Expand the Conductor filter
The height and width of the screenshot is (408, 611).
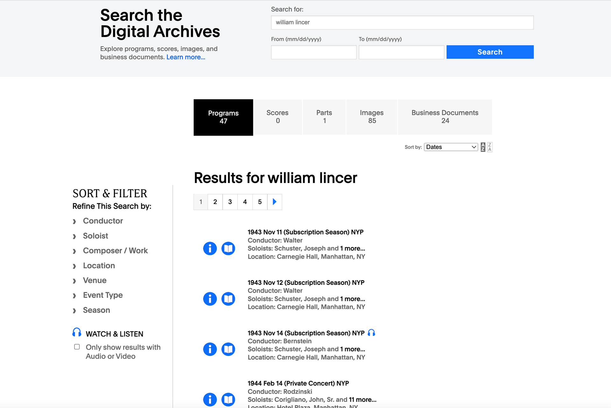point(102,221)
